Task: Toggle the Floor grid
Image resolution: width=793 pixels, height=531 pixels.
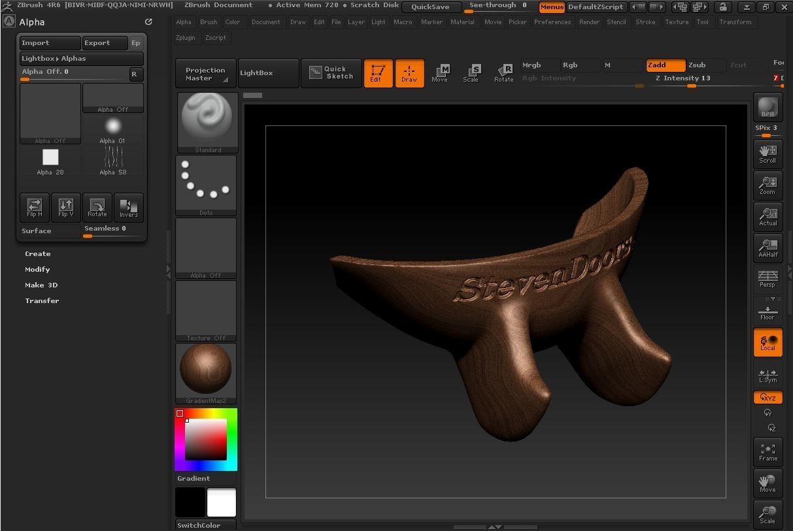Action: point(768,310)
